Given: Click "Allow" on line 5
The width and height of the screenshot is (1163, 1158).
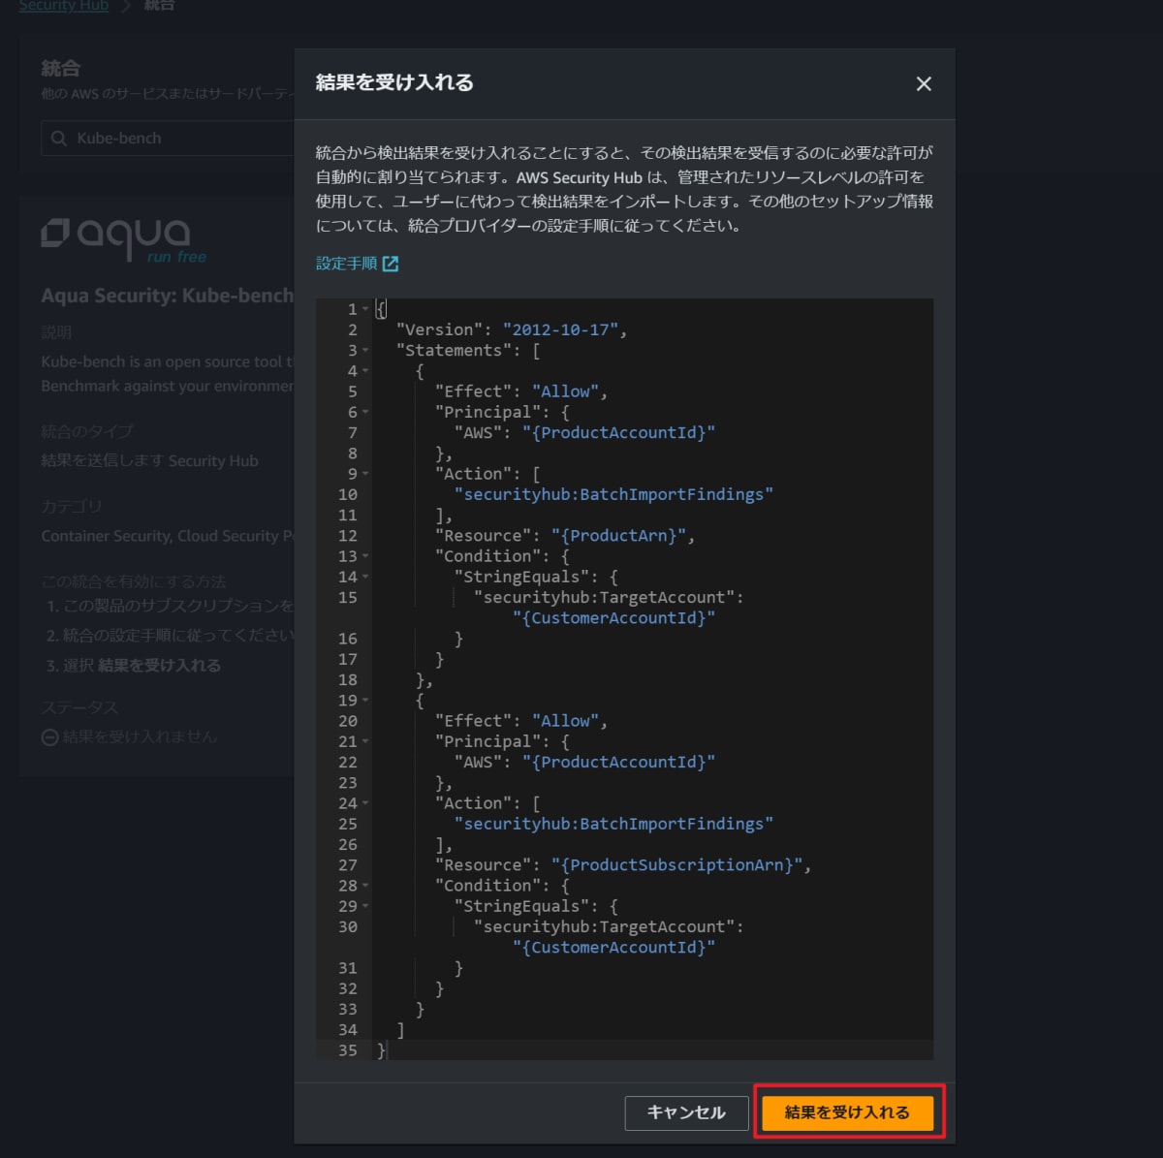Looking at the screenshot, I should [x=565, y=391].
